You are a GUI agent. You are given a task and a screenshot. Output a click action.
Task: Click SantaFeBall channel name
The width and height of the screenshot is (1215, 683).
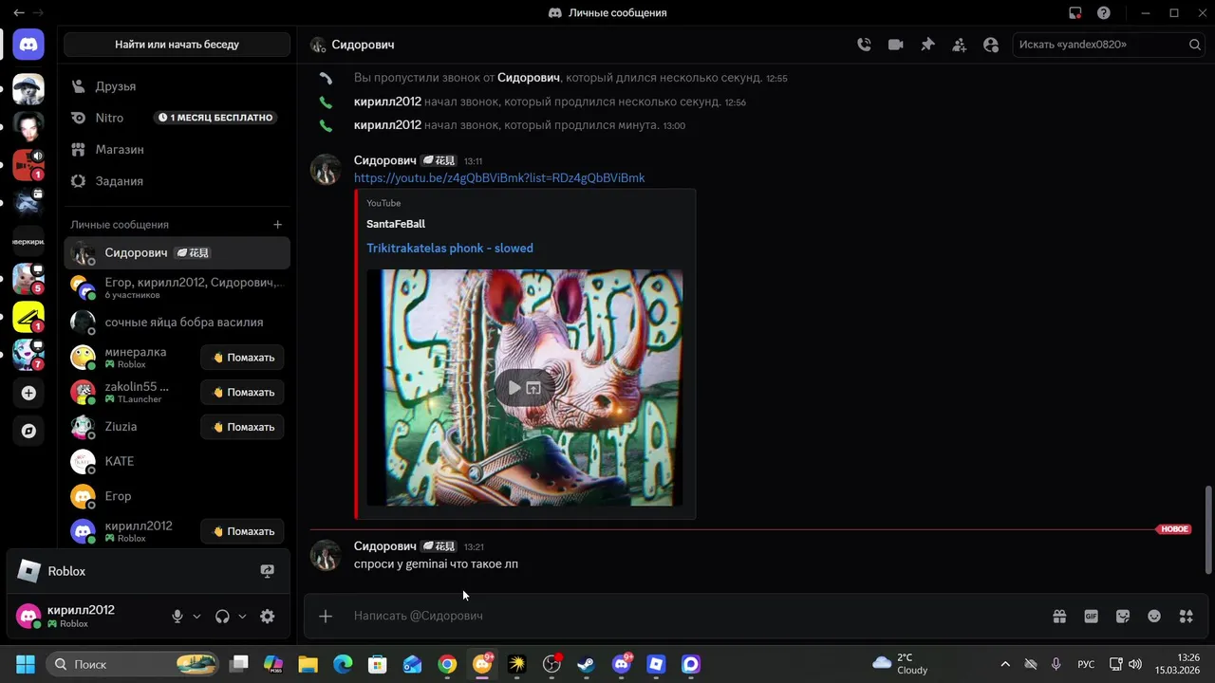[396, 224]
